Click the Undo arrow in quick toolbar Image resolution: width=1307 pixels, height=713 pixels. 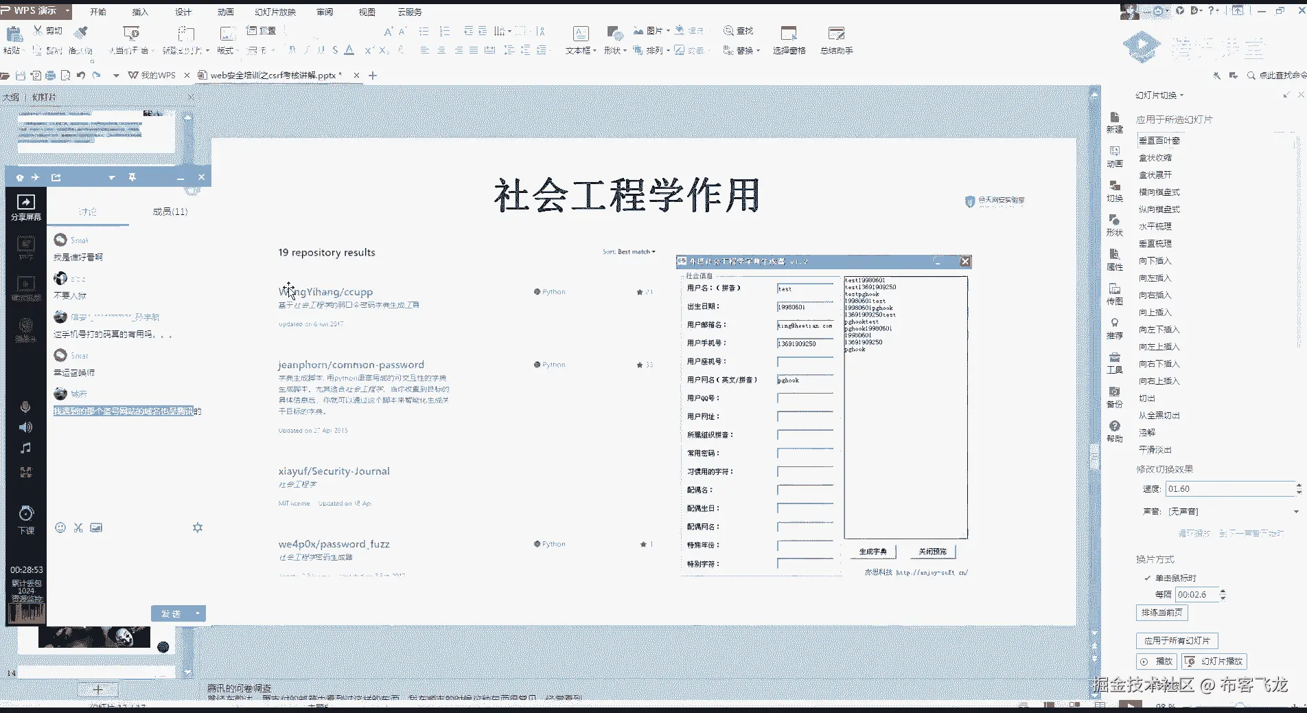point(81,76)
